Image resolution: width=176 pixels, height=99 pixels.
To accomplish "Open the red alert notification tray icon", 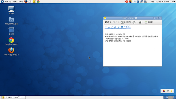I will 127,2.
